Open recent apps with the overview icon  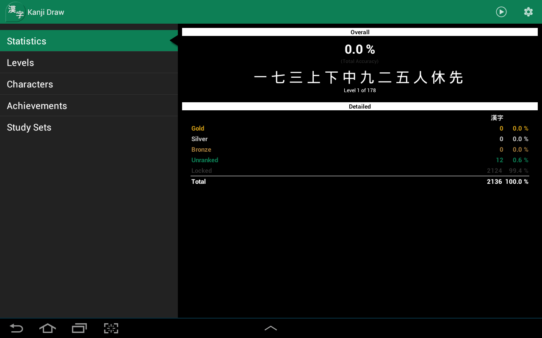tap(79, 328)
